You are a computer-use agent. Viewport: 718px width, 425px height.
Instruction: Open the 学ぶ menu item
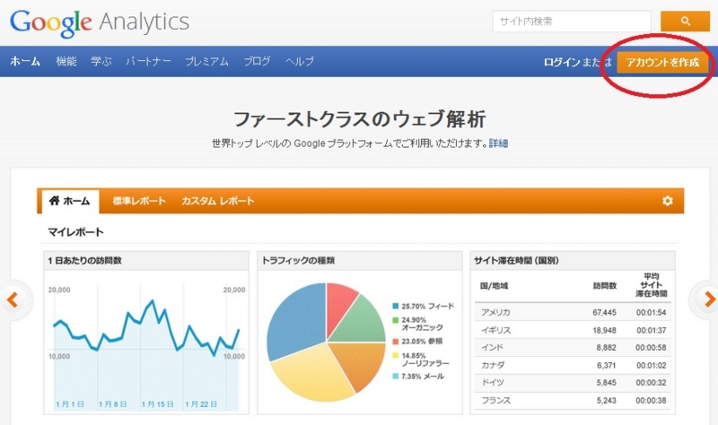pos(101,61)
